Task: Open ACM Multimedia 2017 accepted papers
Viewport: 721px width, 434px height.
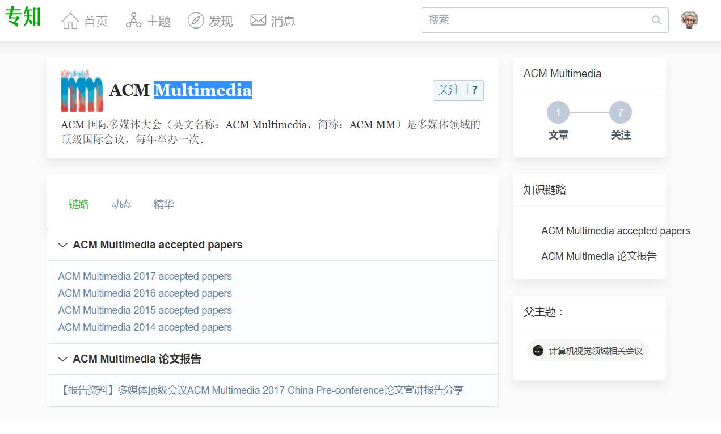Action: pyautogui.click(x=145, y=276)
